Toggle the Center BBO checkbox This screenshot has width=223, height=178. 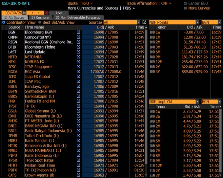pos(185,3)
